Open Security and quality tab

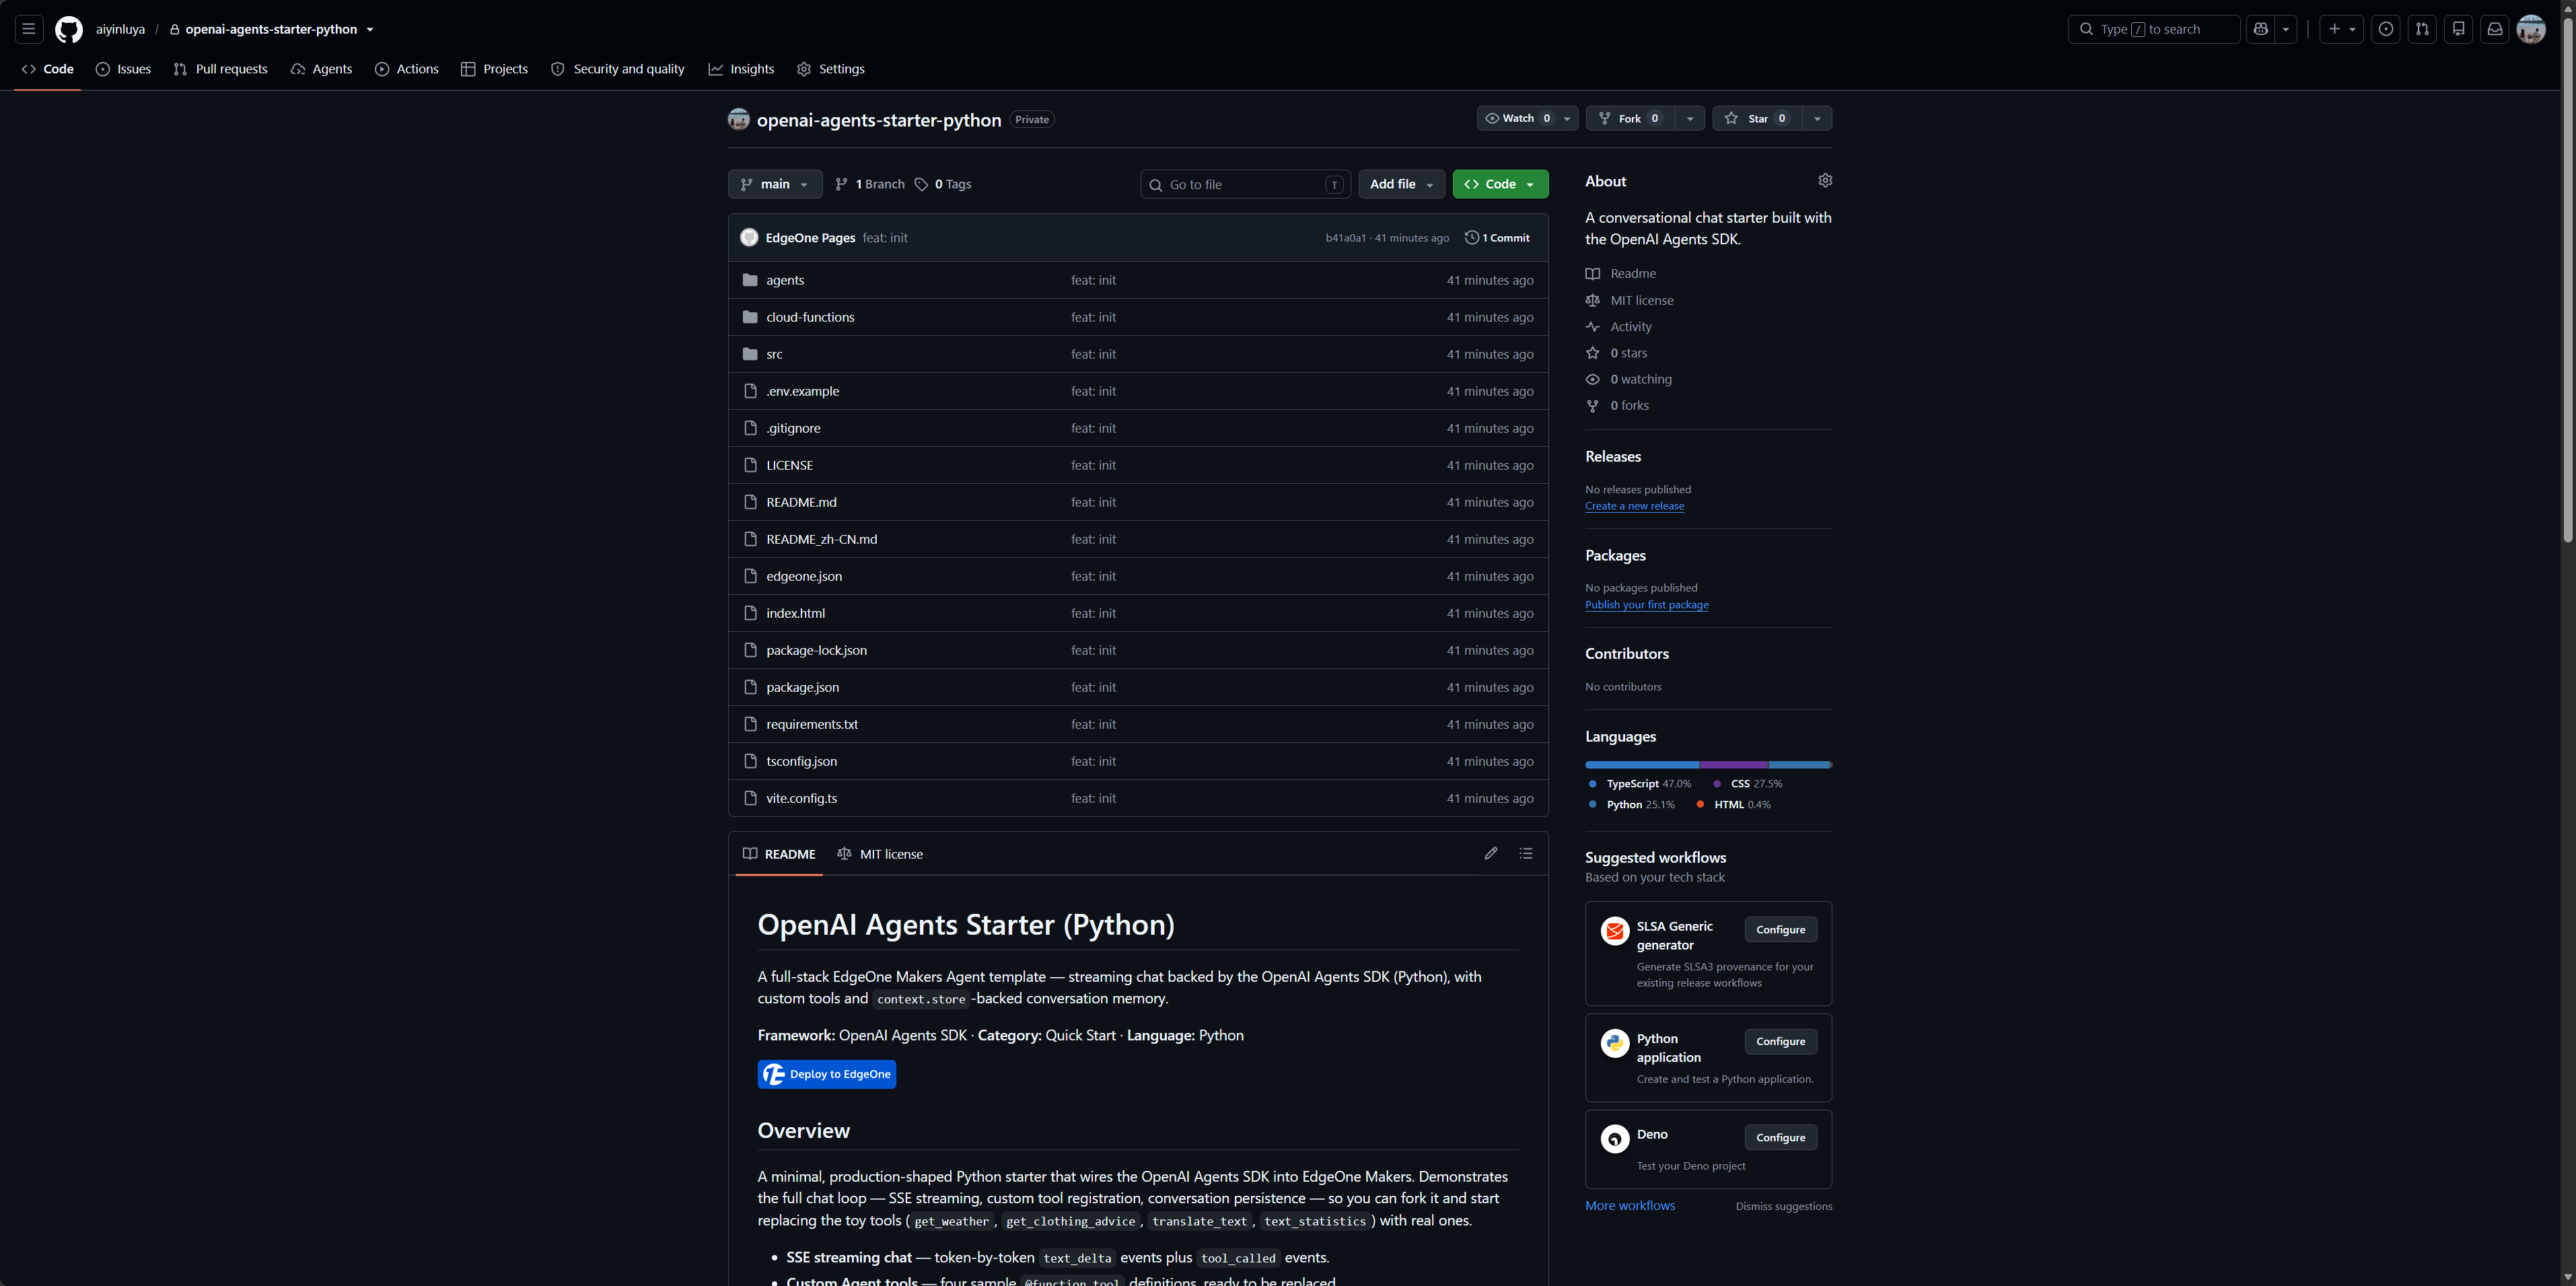(x=618, y=69)
